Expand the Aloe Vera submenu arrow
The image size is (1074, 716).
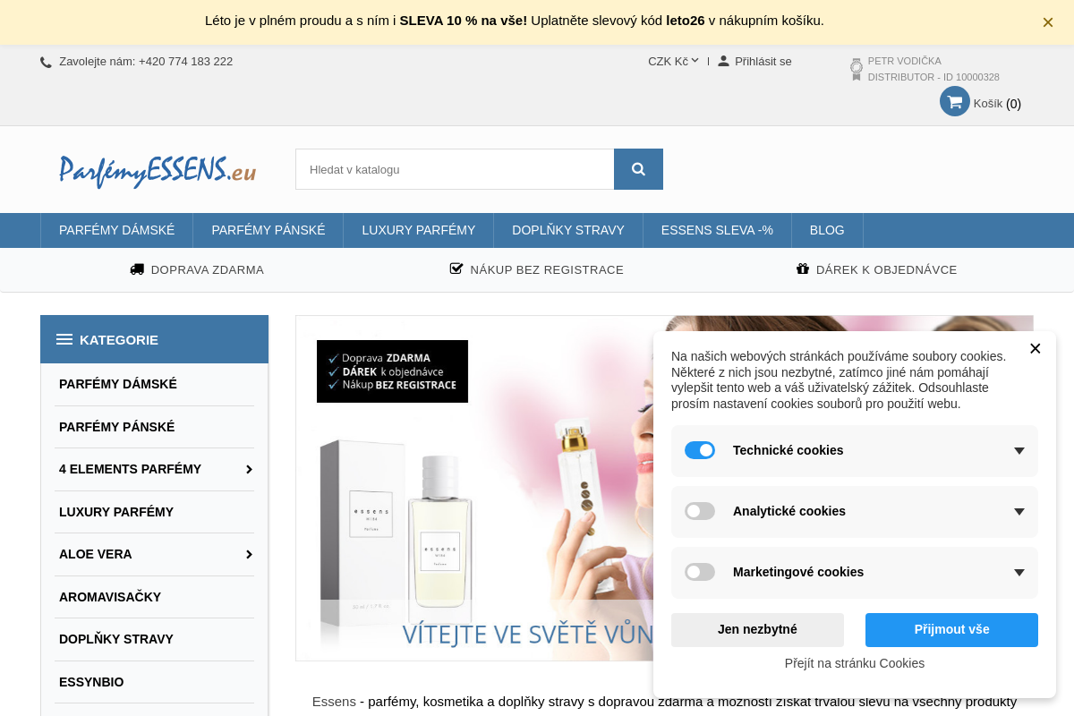pyautogui.click(x=249, y=554)
